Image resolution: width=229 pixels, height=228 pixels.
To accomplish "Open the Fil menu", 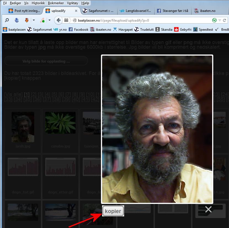I will (5, 3).
